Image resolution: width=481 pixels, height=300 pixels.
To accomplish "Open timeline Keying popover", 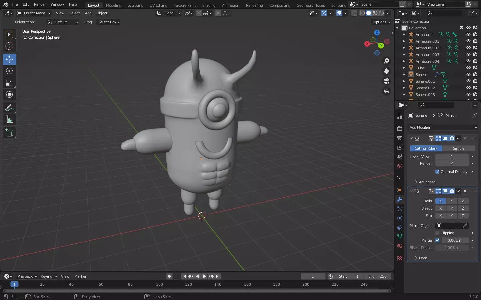I will 49,276.
